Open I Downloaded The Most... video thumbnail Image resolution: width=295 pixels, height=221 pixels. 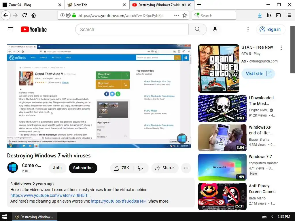(222, 108)
